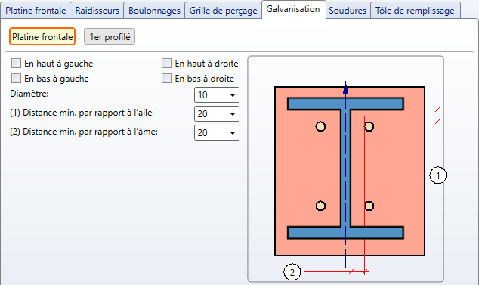Select the lower-right hole in the plate diagram
479x285 pixels.
[x=369, y=206]
